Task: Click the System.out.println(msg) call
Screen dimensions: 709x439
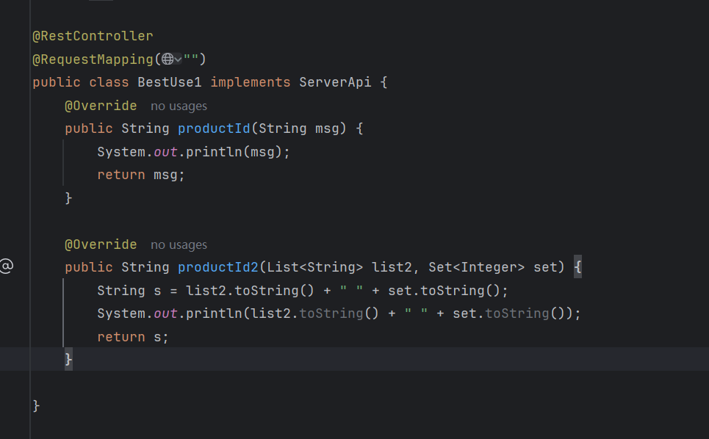Action: coord(193,152)
